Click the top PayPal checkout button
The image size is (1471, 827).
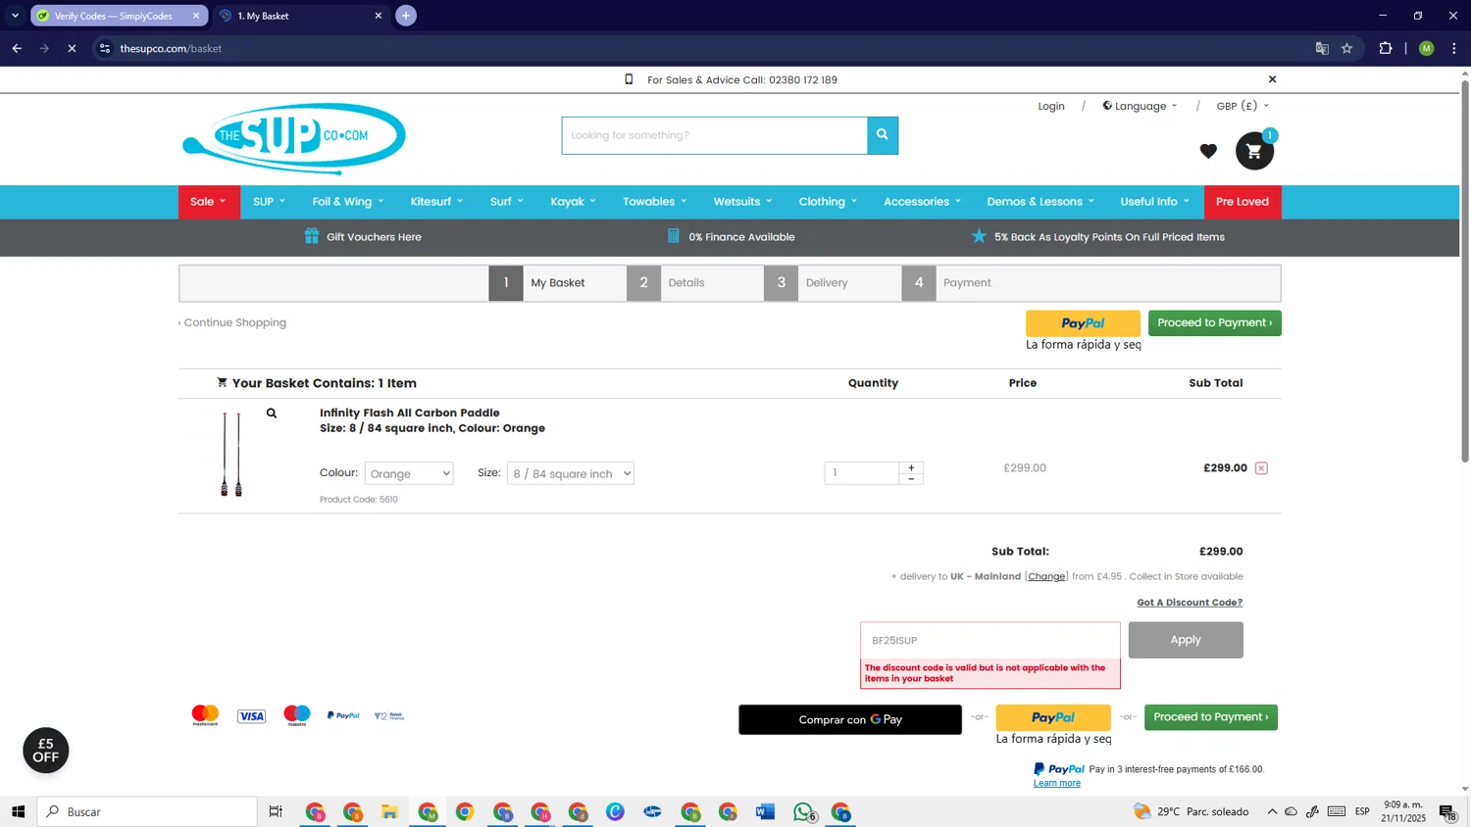coord(1083,323)
